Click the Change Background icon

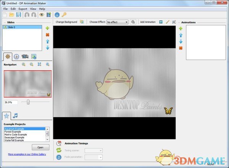(82, 22)
